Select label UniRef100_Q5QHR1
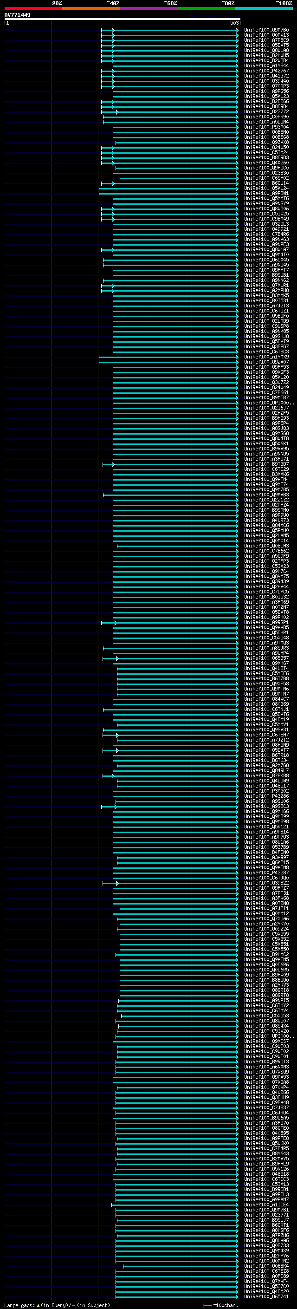This screenshot has width=297, height=1309. tap(266, 632)
